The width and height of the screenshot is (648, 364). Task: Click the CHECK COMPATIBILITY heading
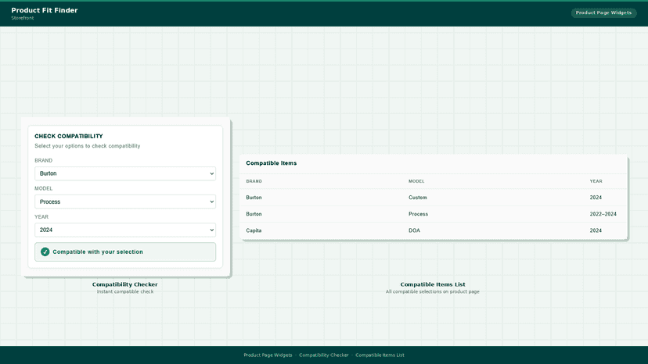[69, 136]
